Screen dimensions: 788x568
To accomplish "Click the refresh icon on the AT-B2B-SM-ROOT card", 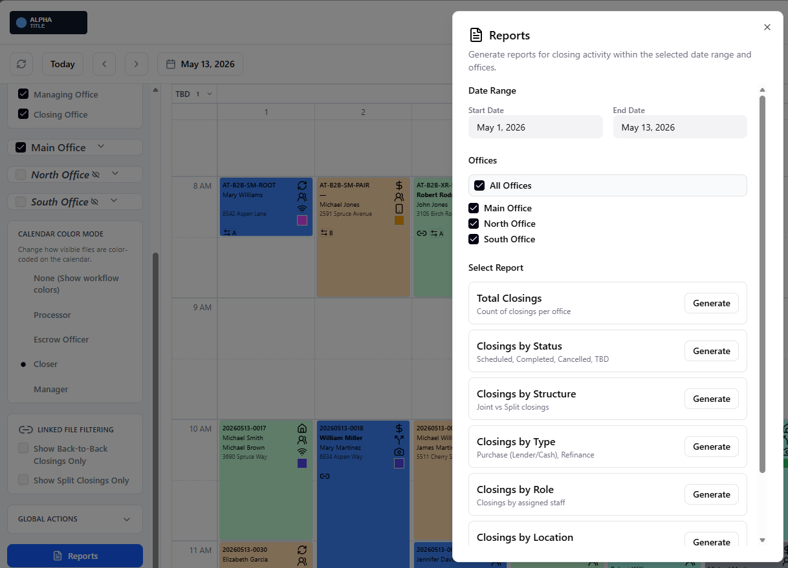I will tap(302, 185).
